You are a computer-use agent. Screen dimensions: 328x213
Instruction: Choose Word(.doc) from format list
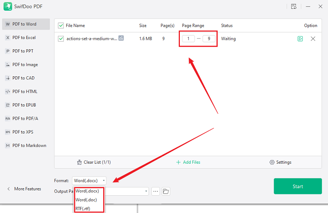click(86, 200)
